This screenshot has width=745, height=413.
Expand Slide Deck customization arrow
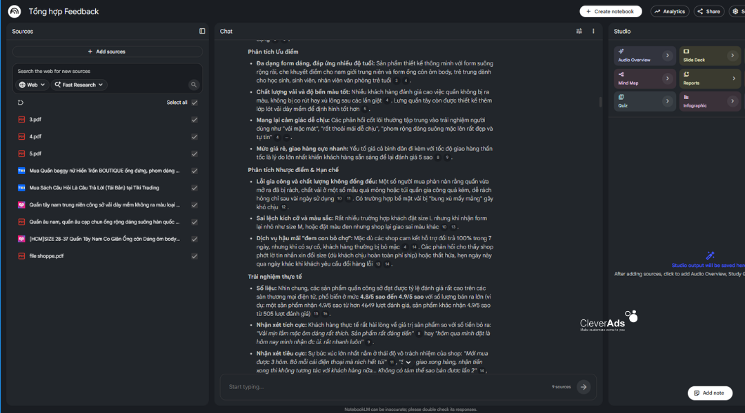click(x=732, y=56)
